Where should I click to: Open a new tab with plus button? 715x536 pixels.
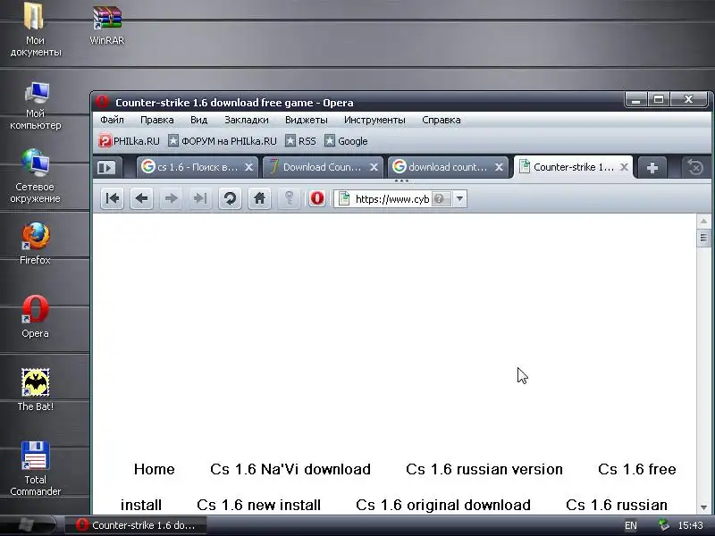[x=652, y=168]
